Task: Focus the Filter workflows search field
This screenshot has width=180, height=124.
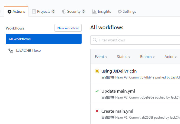Action: click(135, 40)
